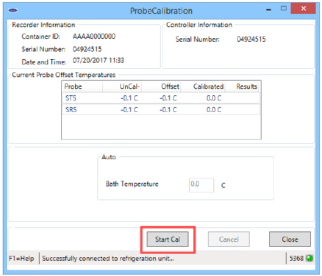Click the app icon in the title bar

click(x=13, y=10)
